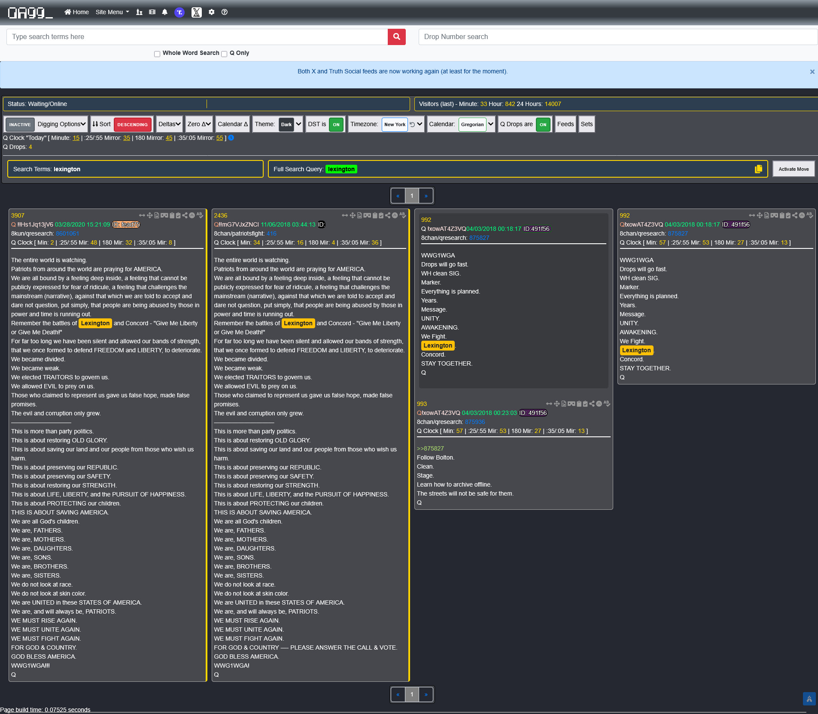Open the Truth Social feed icon

tap(179, 12)
